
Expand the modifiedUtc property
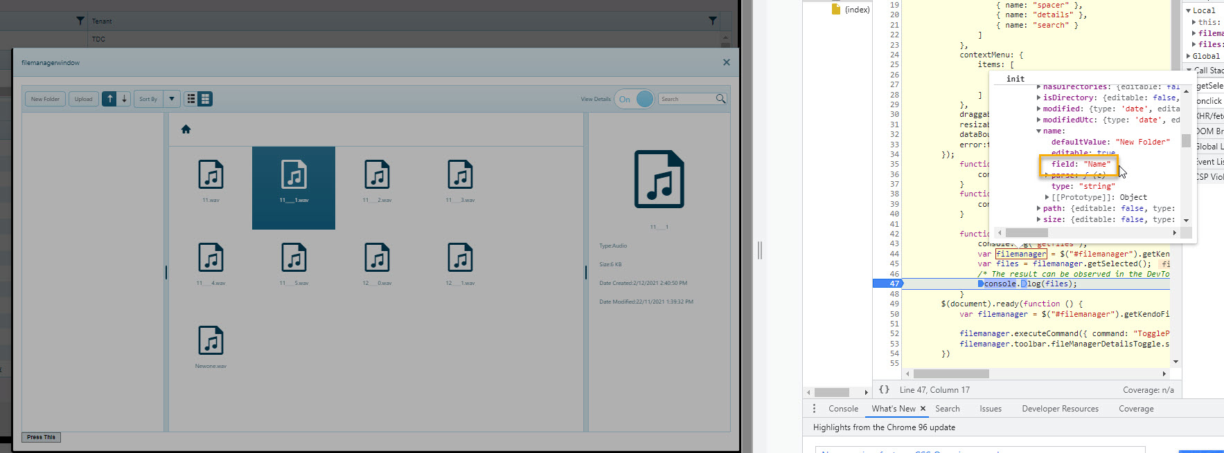1038,120
